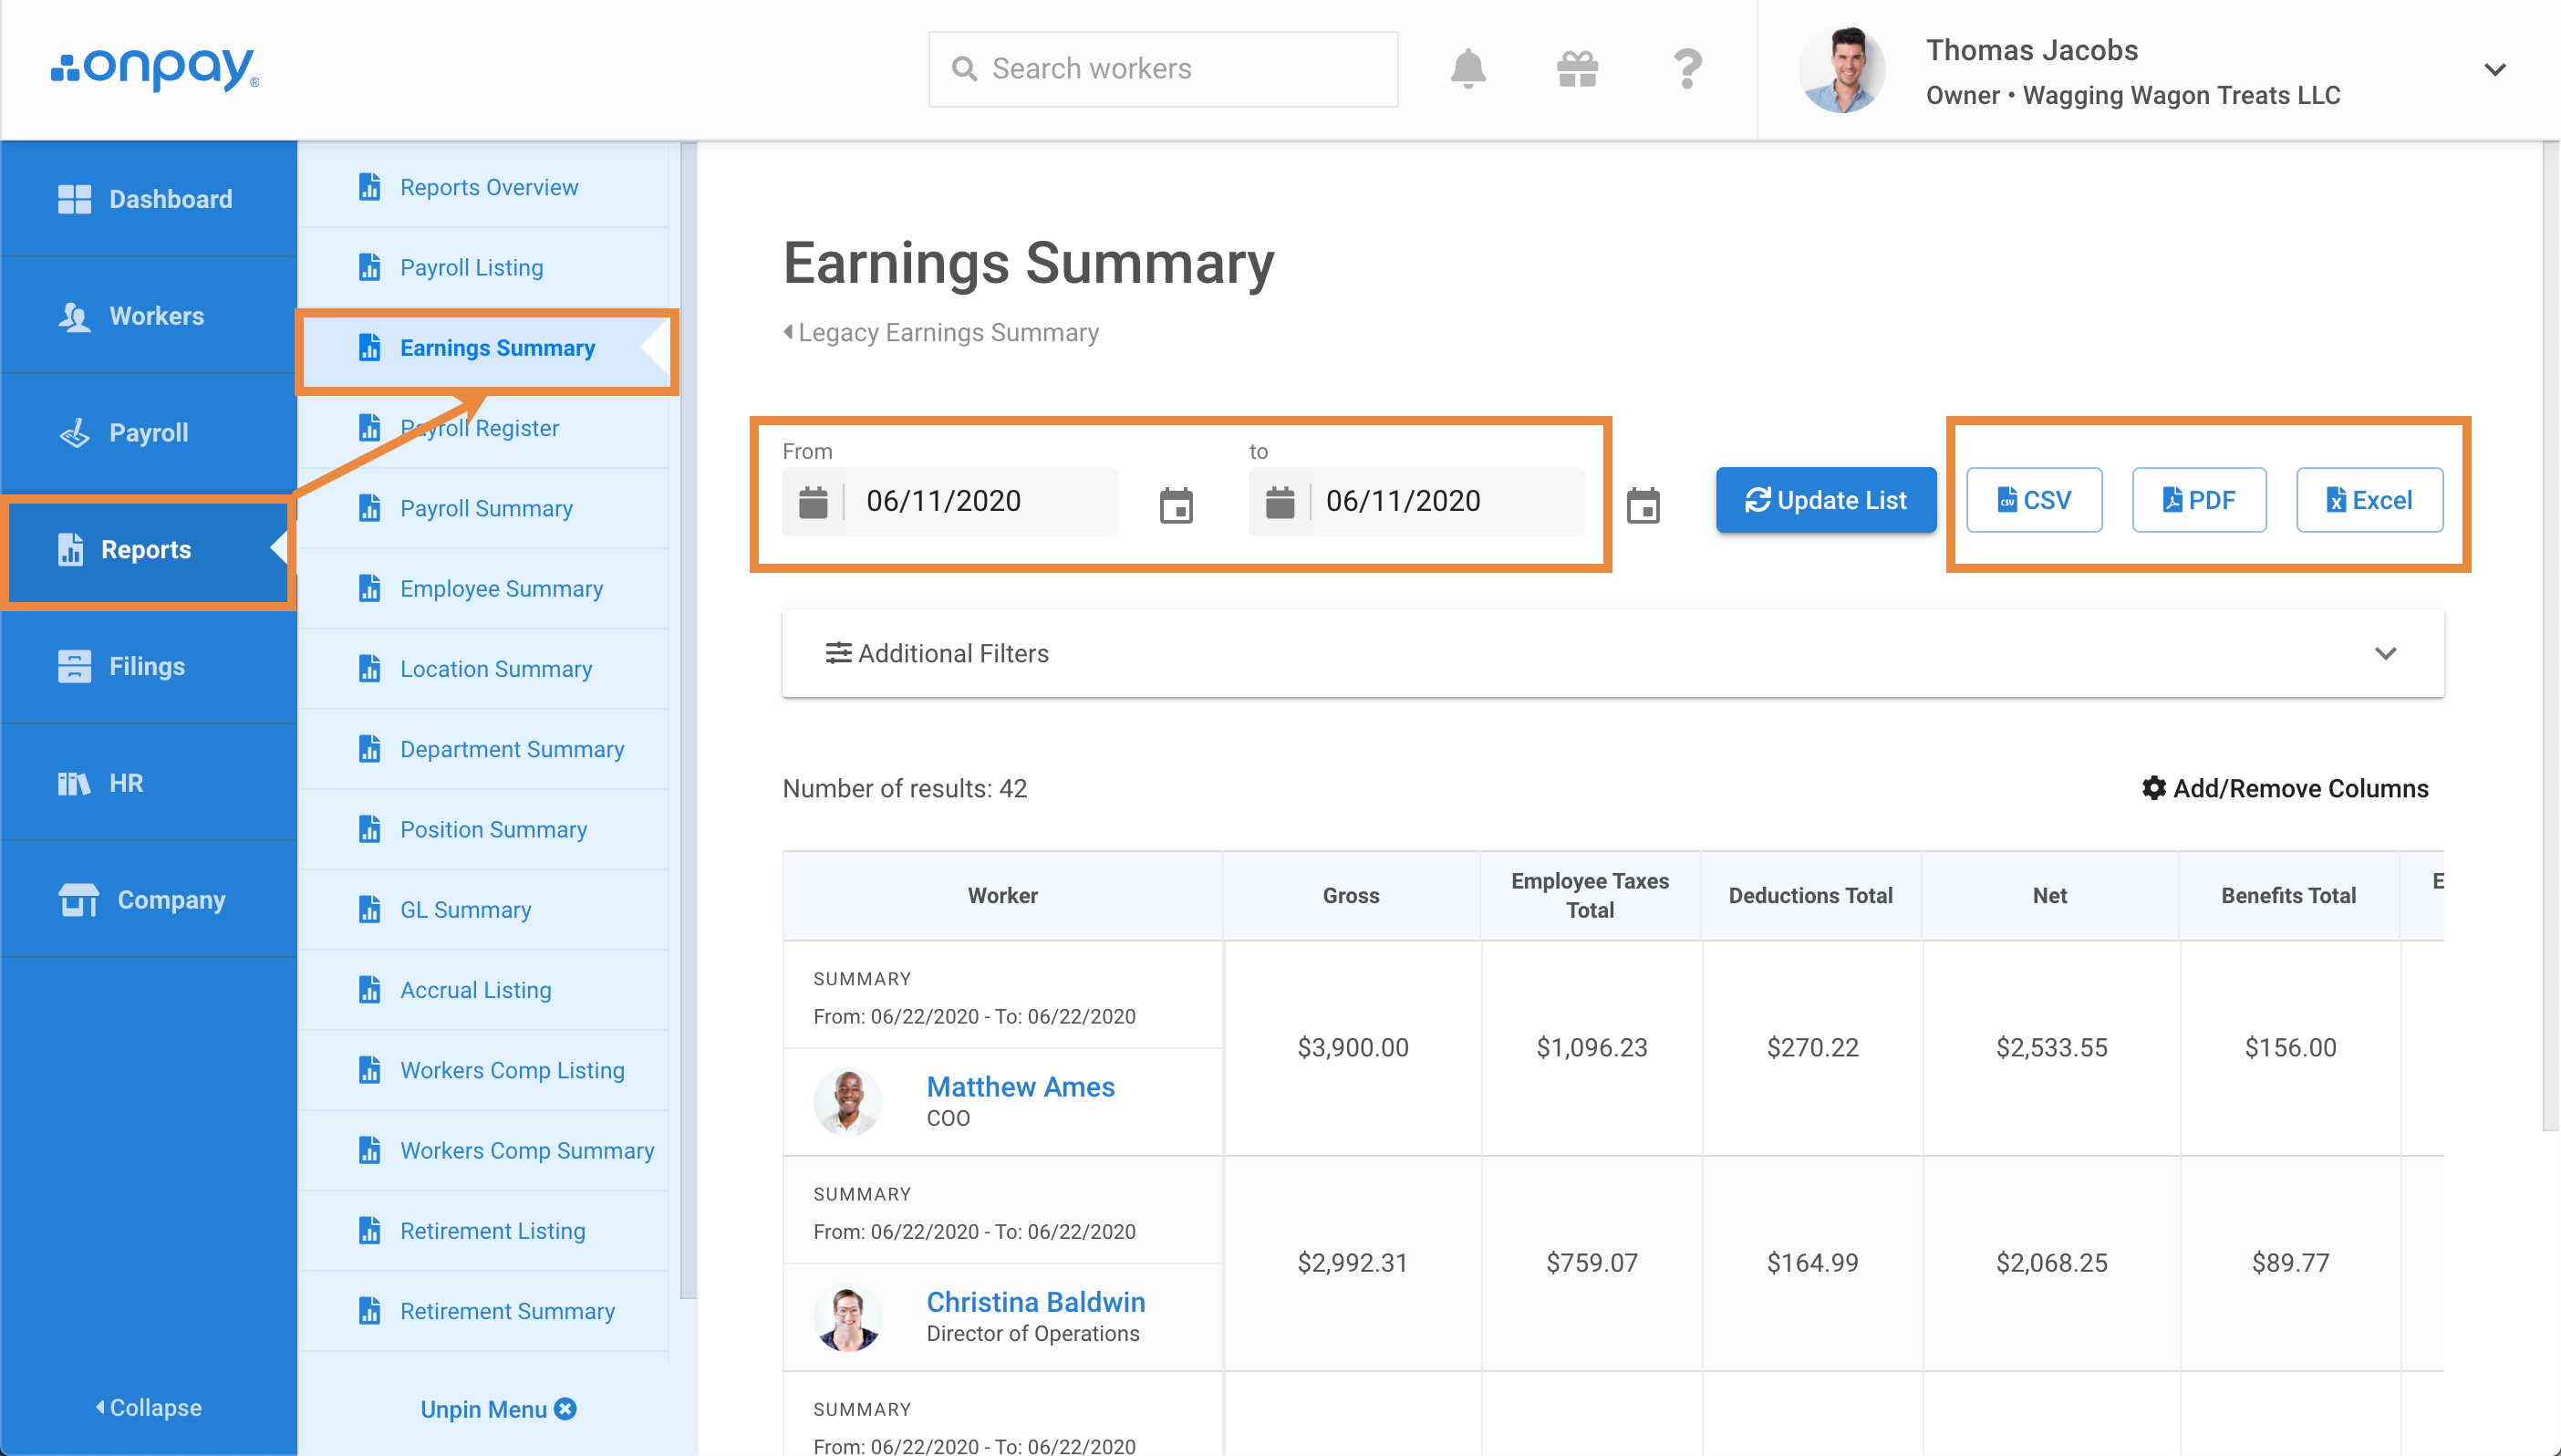
Task: Click the Search workers field
Action: [x=1163, y=69]
